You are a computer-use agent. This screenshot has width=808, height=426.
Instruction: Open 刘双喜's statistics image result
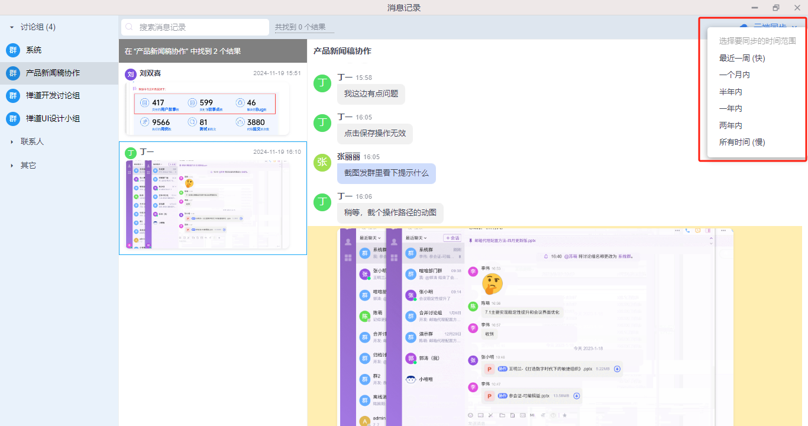[207, 109]
